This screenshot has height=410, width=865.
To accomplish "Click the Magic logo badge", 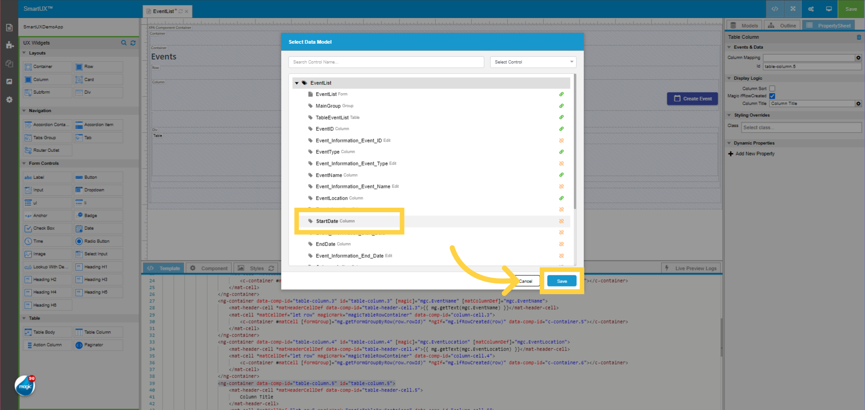I will click(25, 386).
